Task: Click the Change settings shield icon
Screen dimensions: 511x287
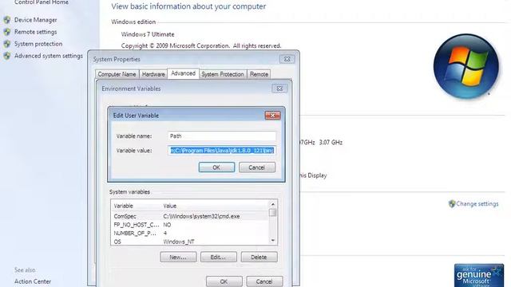Action: (x=452, y=204)
